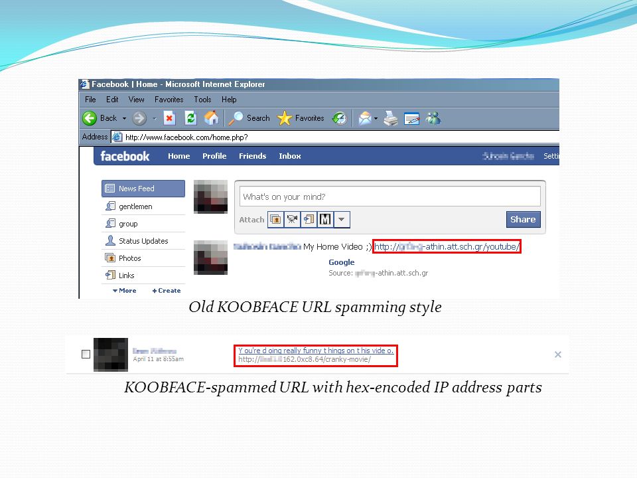Click the Refresh page icon

pyautogui.click(x=190, y=118)
